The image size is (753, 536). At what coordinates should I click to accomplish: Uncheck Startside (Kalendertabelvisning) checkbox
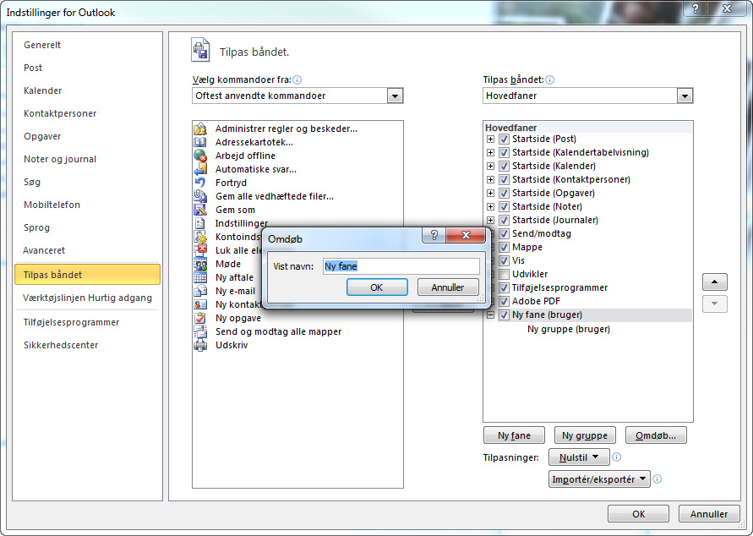pyautogui.click(x=504, y=153)
